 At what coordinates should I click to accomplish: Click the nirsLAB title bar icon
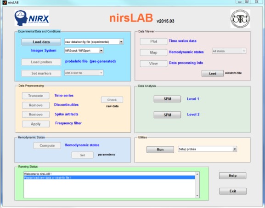coord(5,3)
